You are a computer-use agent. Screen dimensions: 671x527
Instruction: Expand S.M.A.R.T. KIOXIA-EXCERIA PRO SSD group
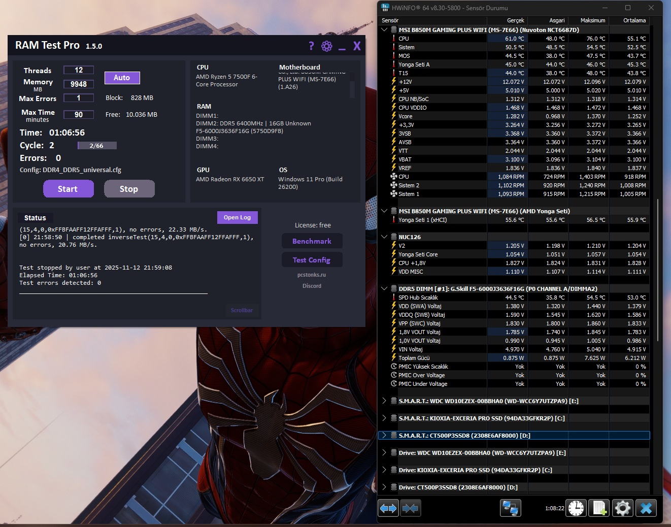(x=384, y=418)
